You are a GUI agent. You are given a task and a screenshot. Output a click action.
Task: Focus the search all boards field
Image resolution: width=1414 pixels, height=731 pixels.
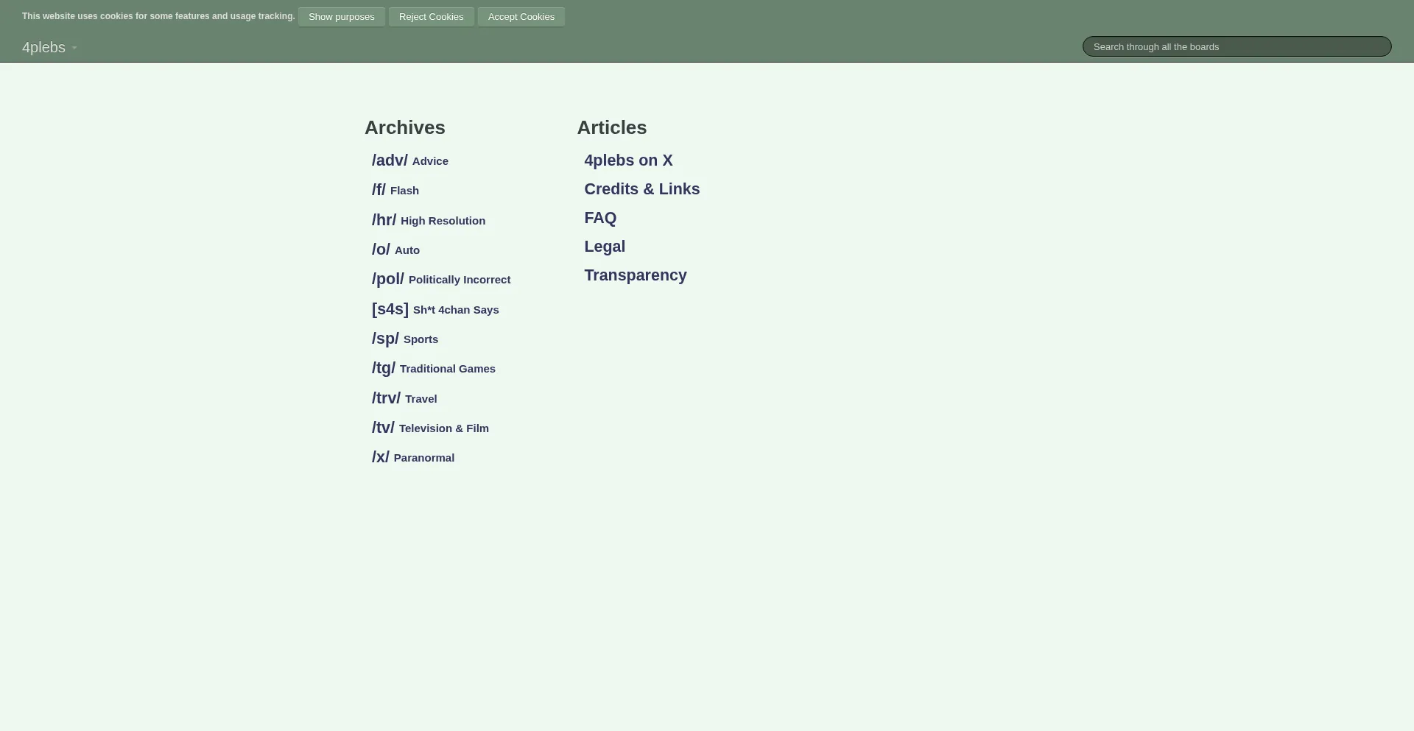click(x=1237, y=46)
